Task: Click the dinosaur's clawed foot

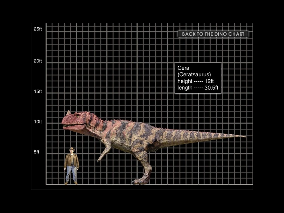Action: [x=141, y=180]
